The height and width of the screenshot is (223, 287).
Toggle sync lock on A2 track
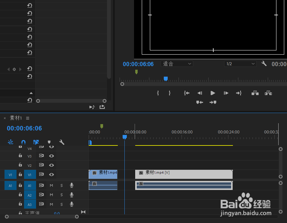41,195
